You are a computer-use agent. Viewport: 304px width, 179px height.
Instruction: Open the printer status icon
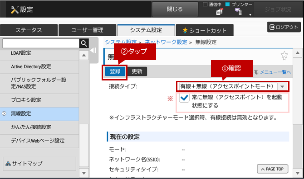[239, 12]
